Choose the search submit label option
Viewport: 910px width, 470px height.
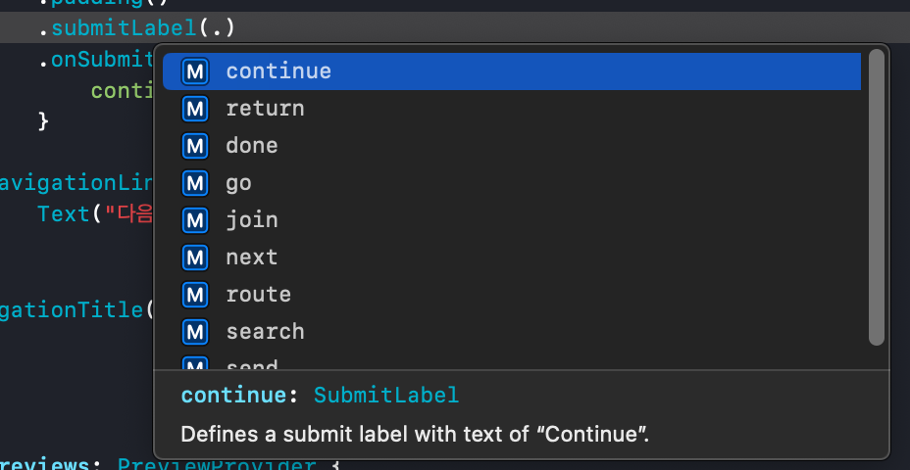coord(511,331)
